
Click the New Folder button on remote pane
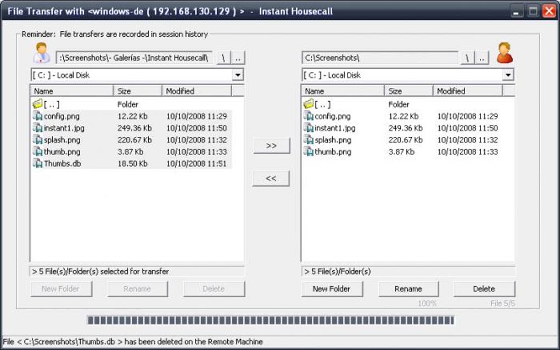point(333,288)
